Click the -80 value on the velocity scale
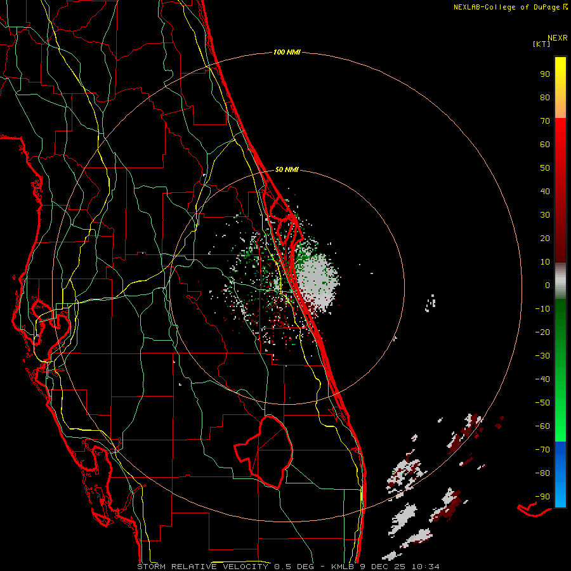The image size is (571, 571). pyautogui.click(x=542, y=473)
